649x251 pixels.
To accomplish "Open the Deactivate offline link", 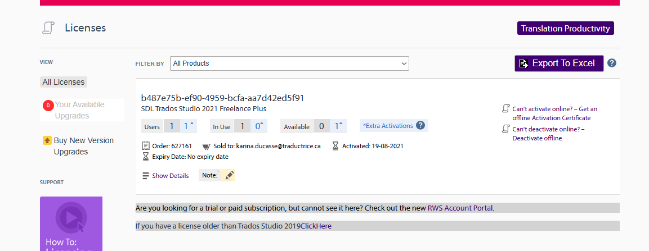I will tap(548, 133).
